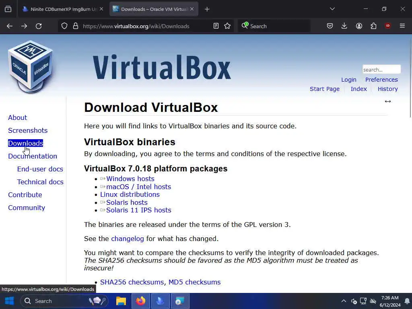
Task: Download Windows hosts package
Action: [130, 179]
